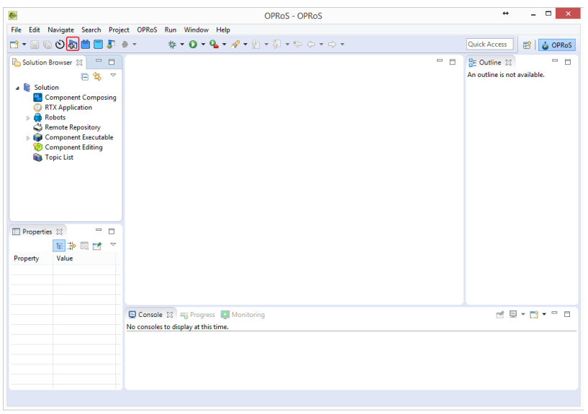Click Restore Default Value icon in Properties
588x414 pixels.
(x=84, y=246)
